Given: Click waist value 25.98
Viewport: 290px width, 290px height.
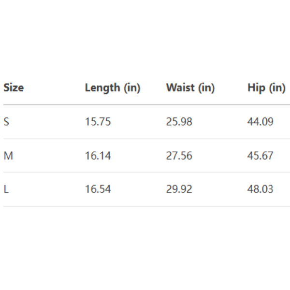Looking at the screenshot, I should tap(179, 122).
